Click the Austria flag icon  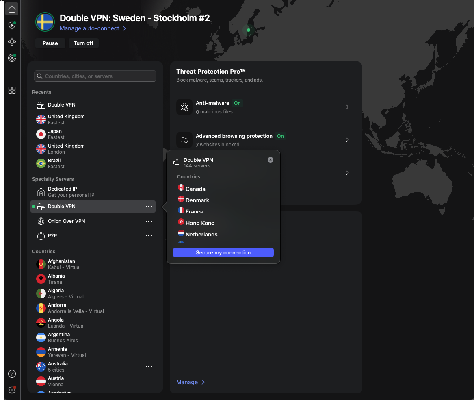pos(41,381)
